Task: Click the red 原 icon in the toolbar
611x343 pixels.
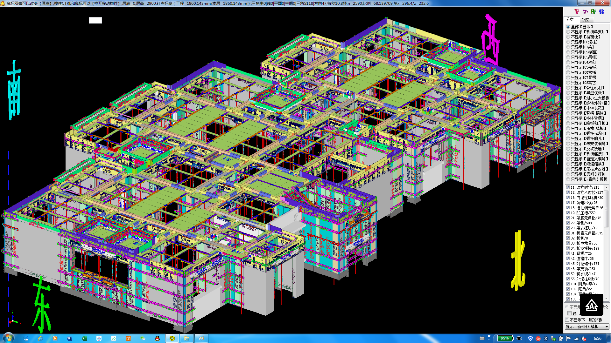Action: click(577, 12)
